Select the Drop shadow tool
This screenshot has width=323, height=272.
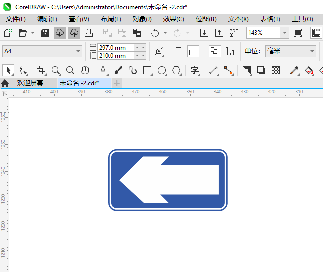(261, 71)
